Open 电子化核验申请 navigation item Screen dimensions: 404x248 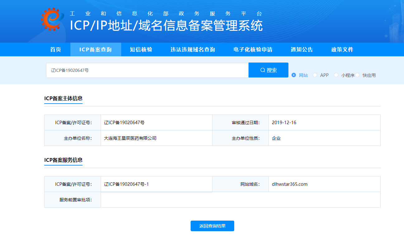point(253,49)
